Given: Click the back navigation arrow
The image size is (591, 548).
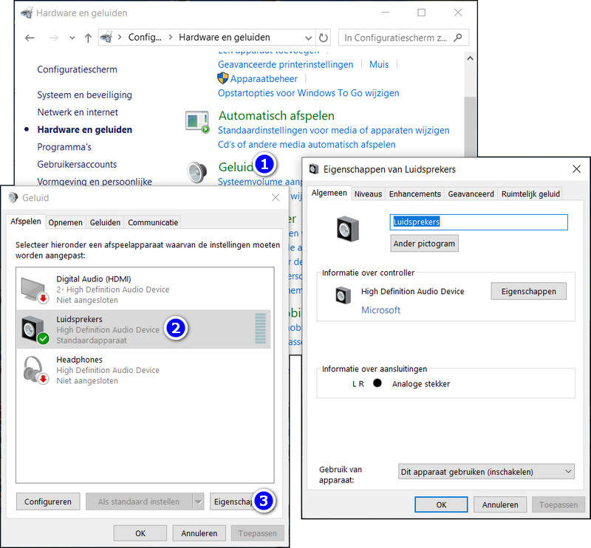Looking at the screenshot, I should (x=30, y=38).
